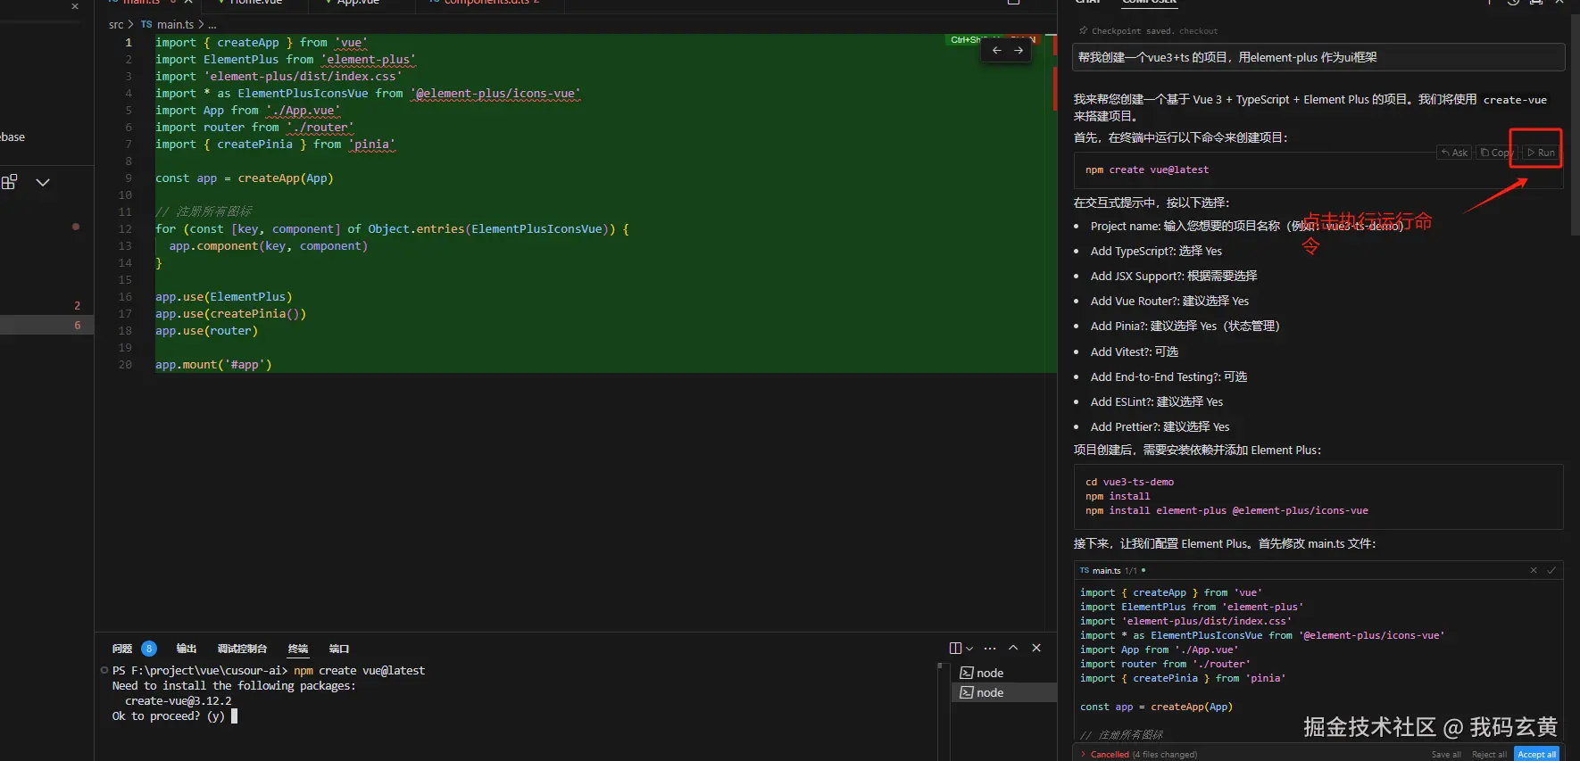Click the previous change left arrow in editor

pyautogui.click(x=997, y=51)
